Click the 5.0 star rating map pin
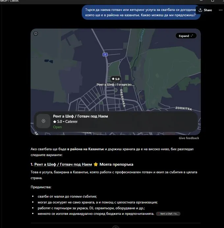 (116, 79)
